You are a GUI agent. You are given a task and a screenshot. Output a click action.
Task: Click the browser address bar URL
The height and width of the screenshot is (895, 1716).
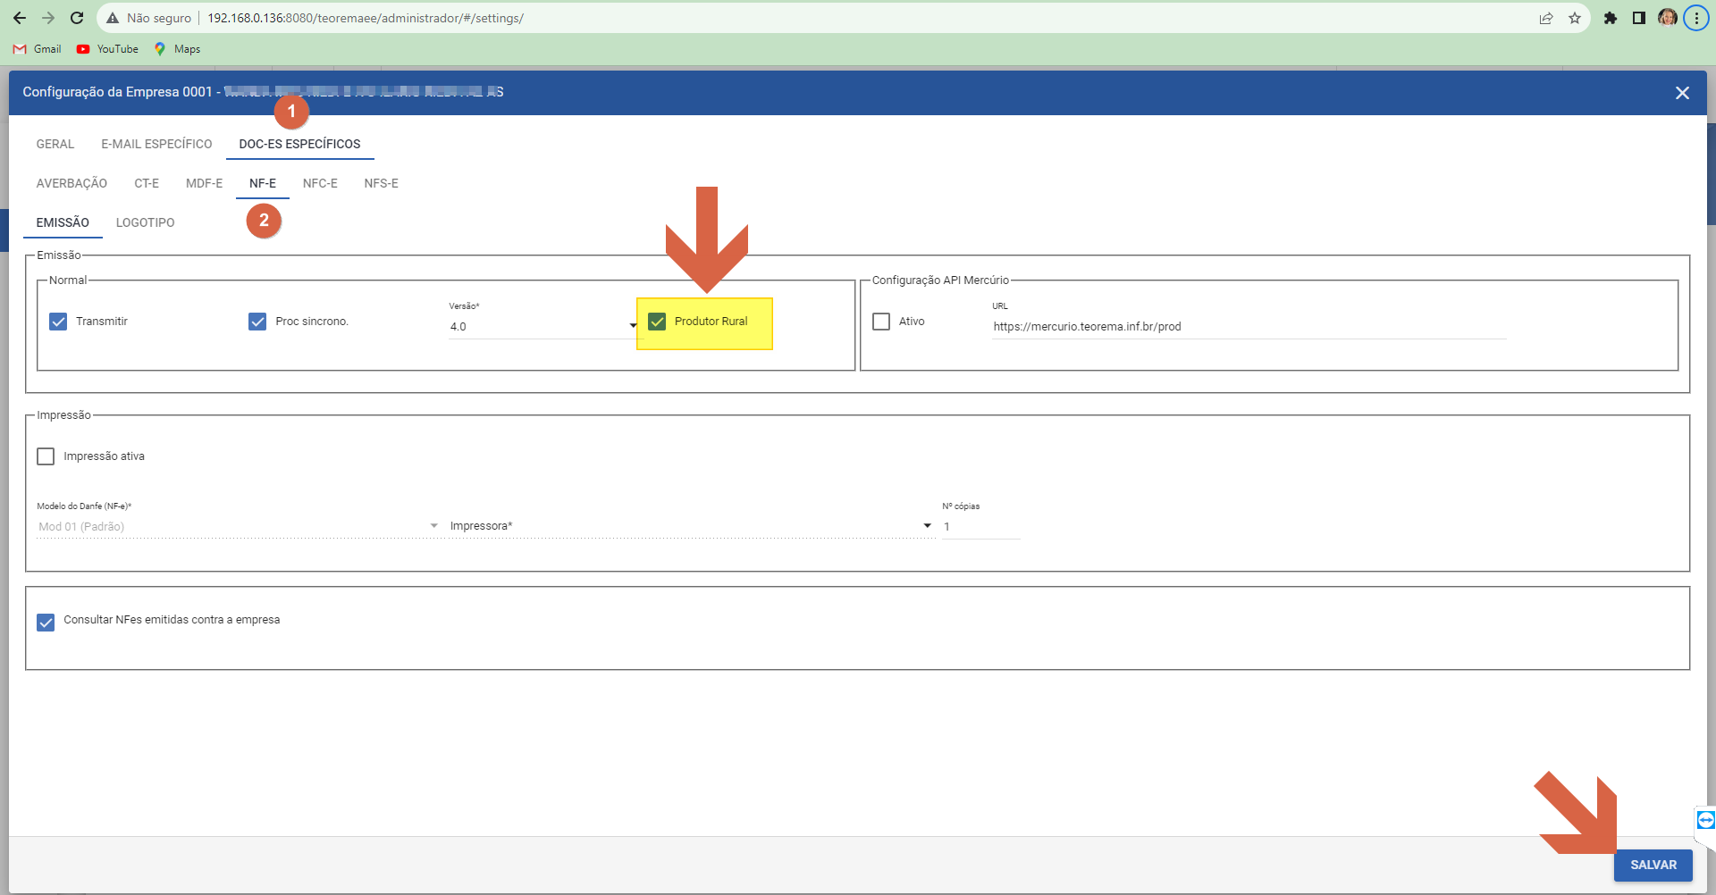pos(365,18)
